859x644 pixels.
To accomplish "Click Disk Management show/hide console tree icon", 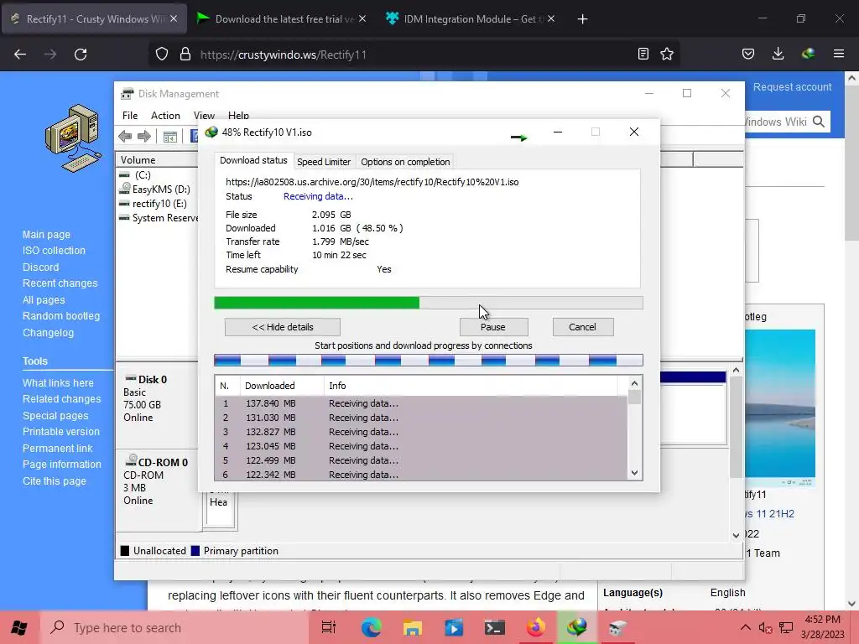I will 169,137.
